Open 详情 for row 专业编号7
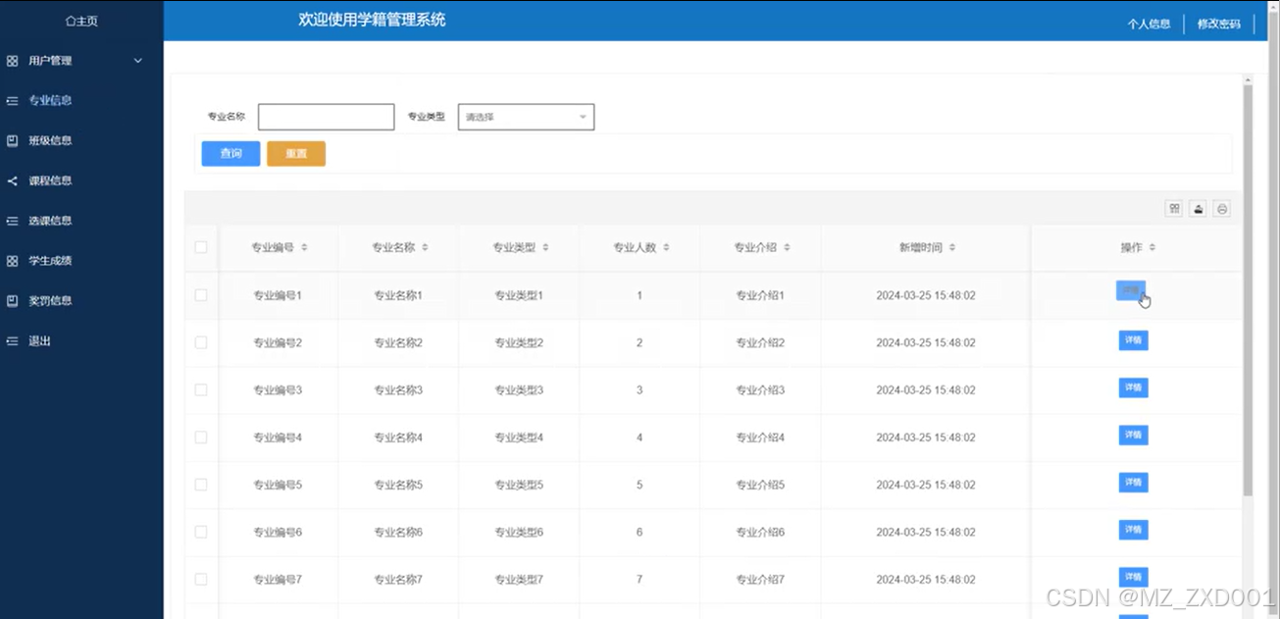Screen dimensions: 1280x619 coord(1134,577)
